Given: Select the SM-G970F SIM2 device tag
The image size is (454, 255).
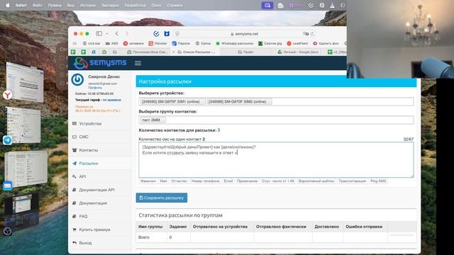Looking at the screenshot, I should coord(239,101).
